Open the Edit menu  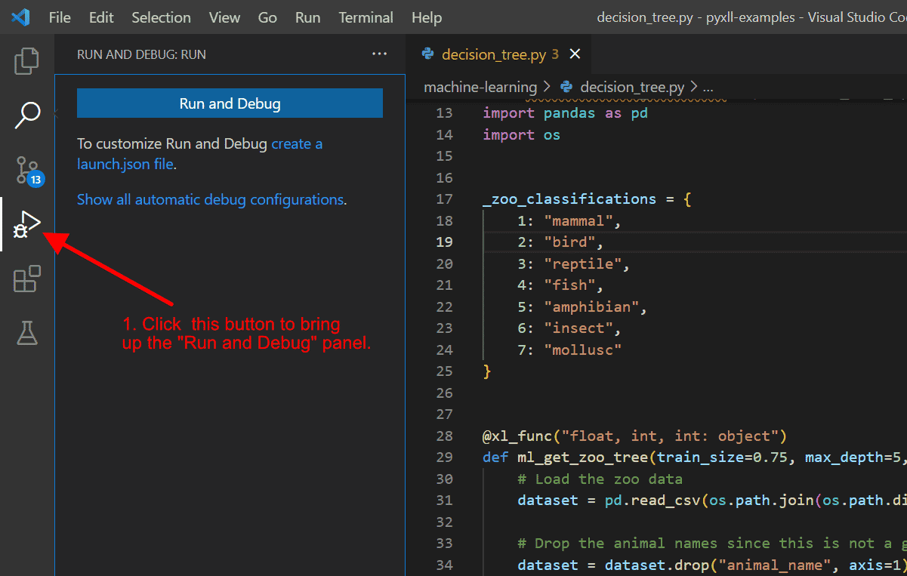coord(100,17)
